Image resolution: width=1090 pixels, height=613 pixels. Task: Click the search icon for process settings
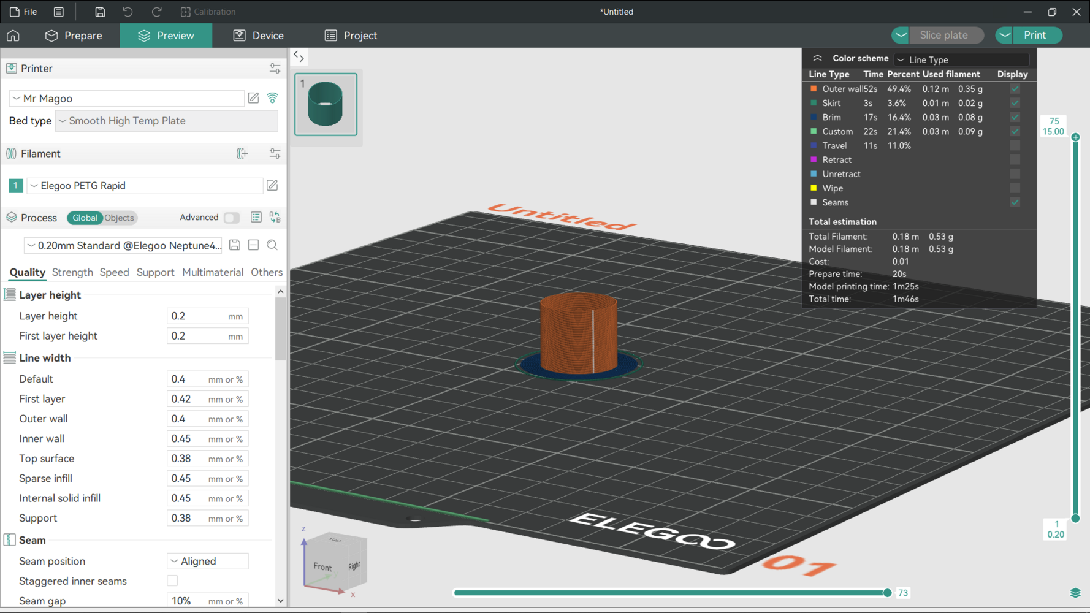pyautogui.click(x=272, y=245)
